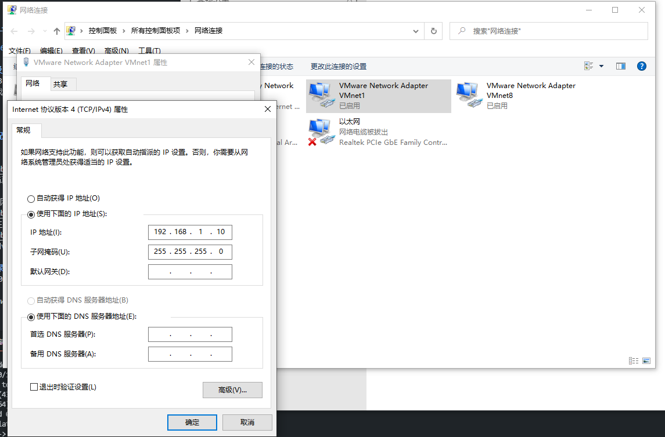This screenshot has width=665, height=437.
Task: Open 高级(V)... settings
Action: pyautogui.click(x=232, y=390)
